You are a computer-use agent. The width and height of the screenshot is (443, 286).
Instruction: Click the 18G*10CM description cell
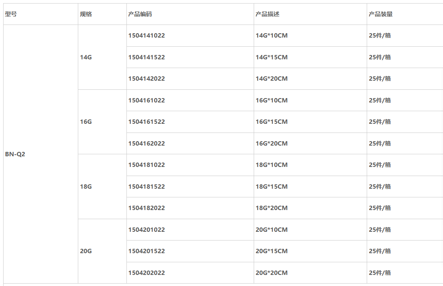271,165
